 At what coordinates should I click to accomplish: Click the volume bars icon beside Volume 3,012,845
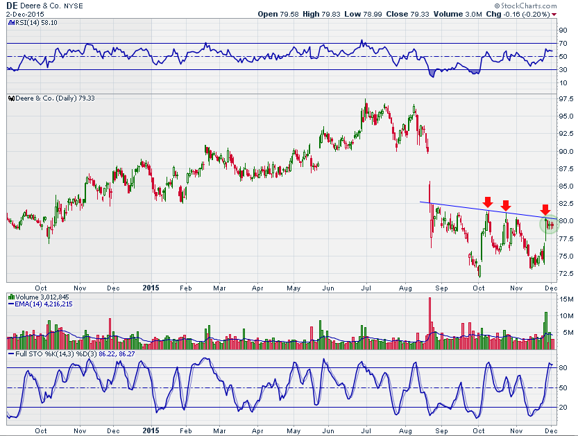click(x=11, y=297)
